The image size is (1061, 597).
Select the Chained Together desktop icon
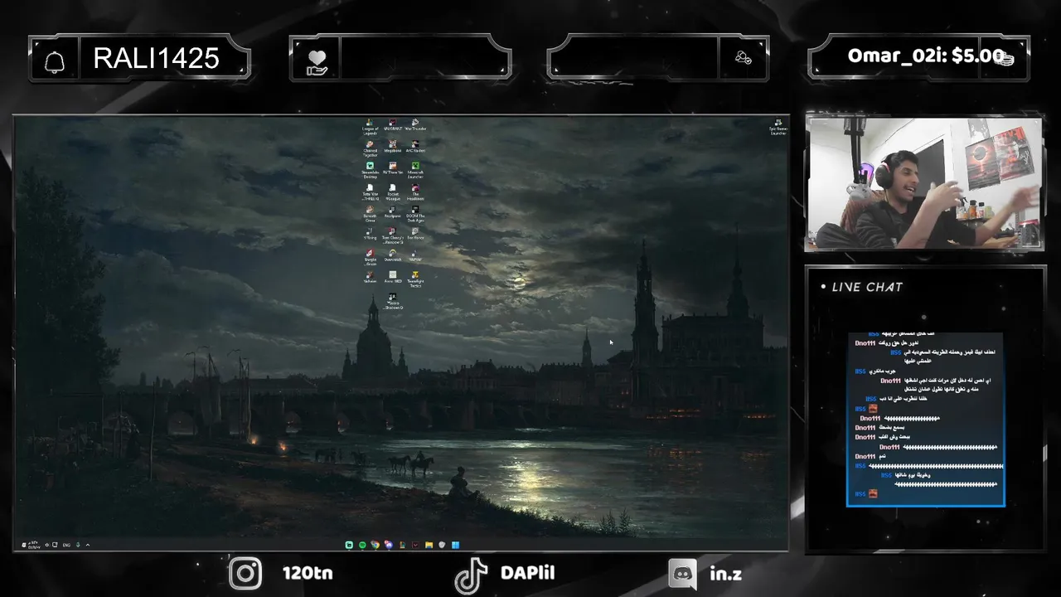point(370,148)
